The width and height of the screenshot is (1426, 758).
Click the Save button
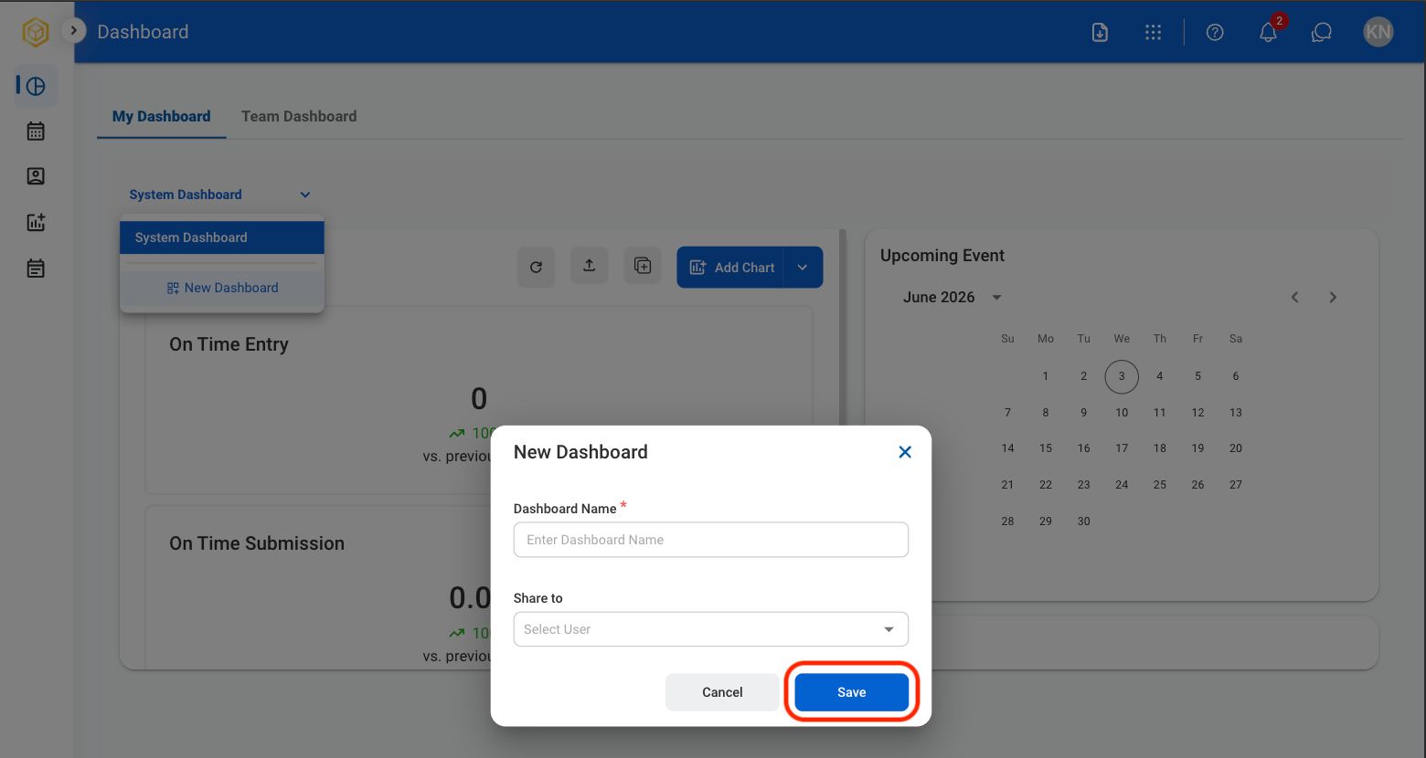[x=852, y=692]
